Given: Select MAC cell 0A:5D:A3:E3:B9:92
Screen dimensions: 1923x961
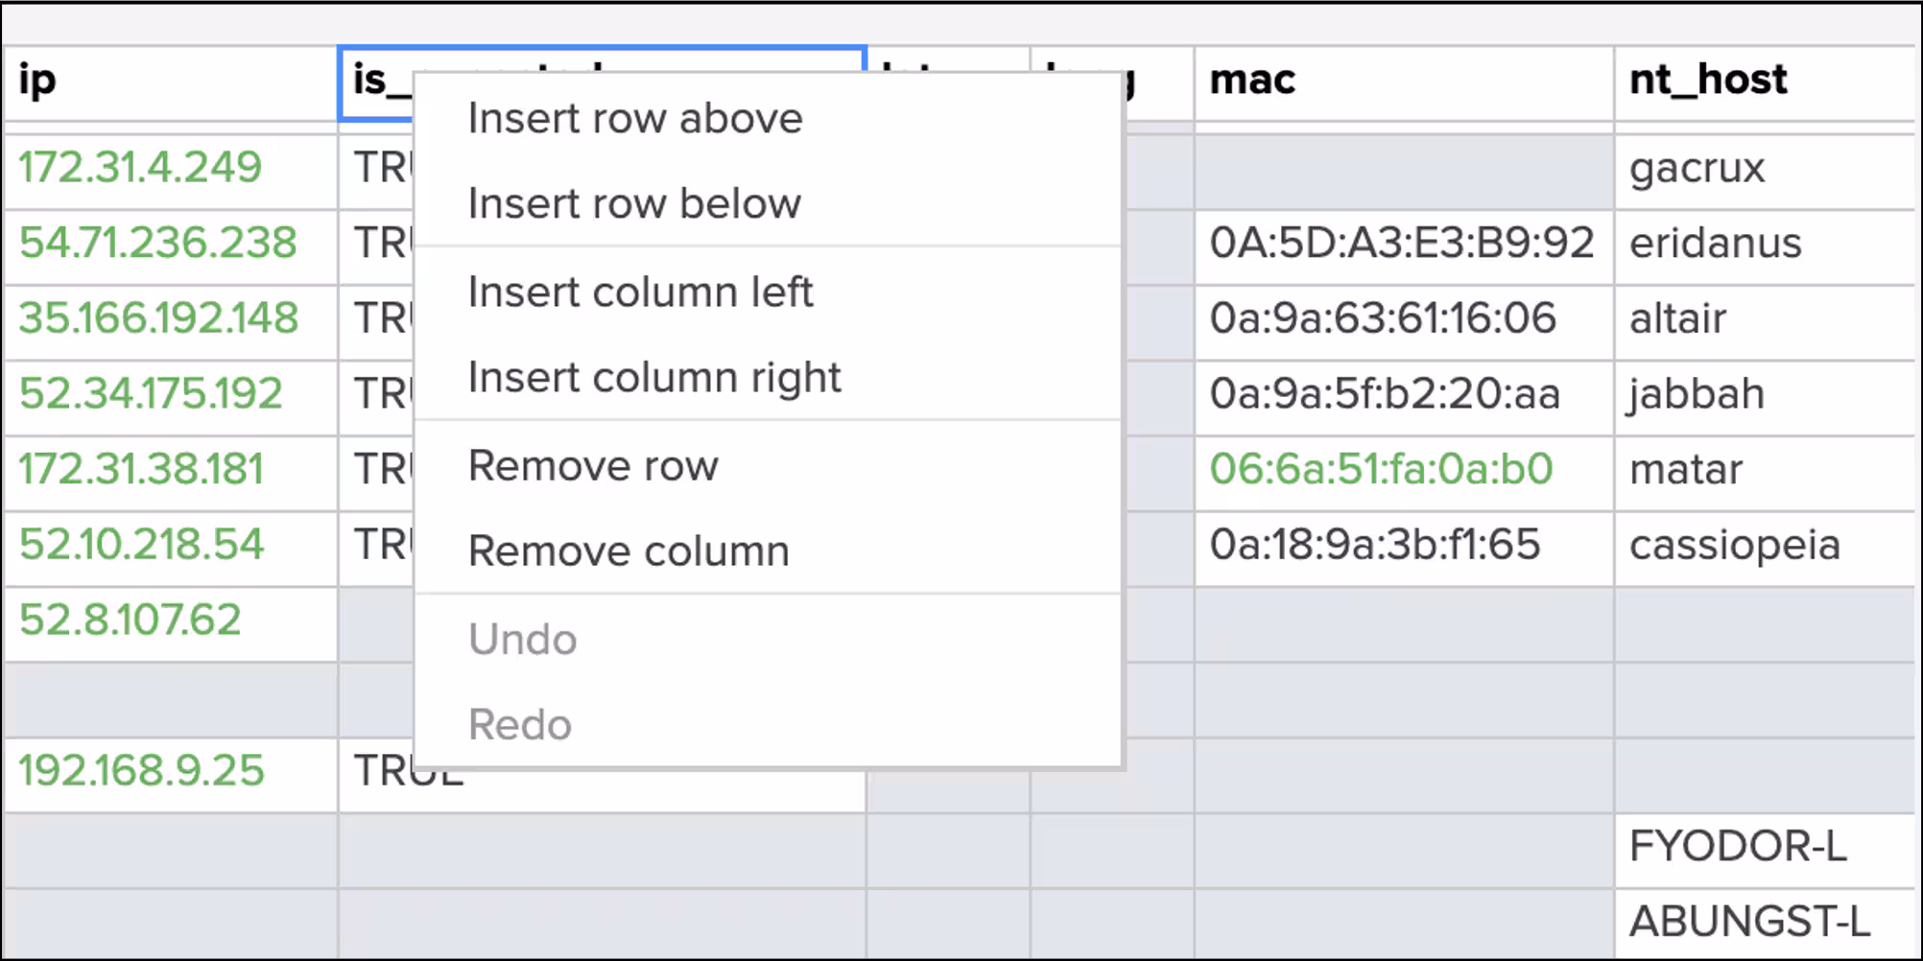Looking at the screenshot, I should [x=1402, y=244].
